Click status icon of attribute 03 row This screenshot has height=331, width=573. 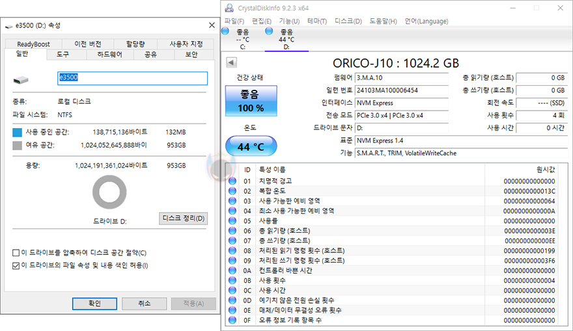click(x=232, y=201)
